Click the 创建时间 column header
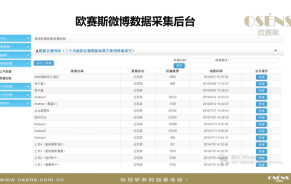The width and height of the screenshot is (291, 184). (x=216, y=71)
